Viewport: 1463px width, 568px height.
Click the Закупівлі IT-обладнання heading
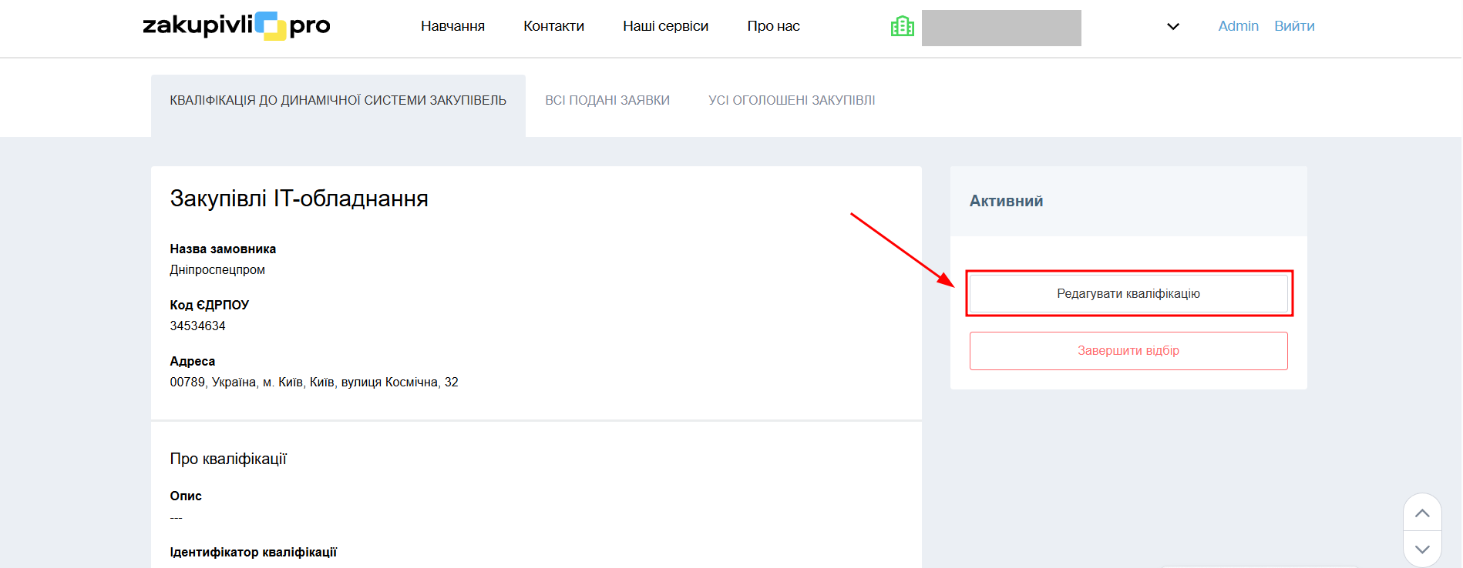pos(299,199)
